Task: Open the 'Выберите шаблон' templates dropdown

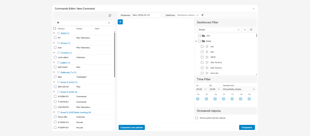Action: coord(188,15)
